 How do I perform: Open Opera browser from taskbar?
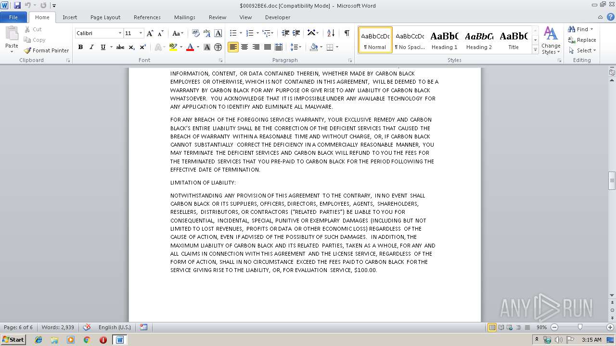(x=103, y=340)
